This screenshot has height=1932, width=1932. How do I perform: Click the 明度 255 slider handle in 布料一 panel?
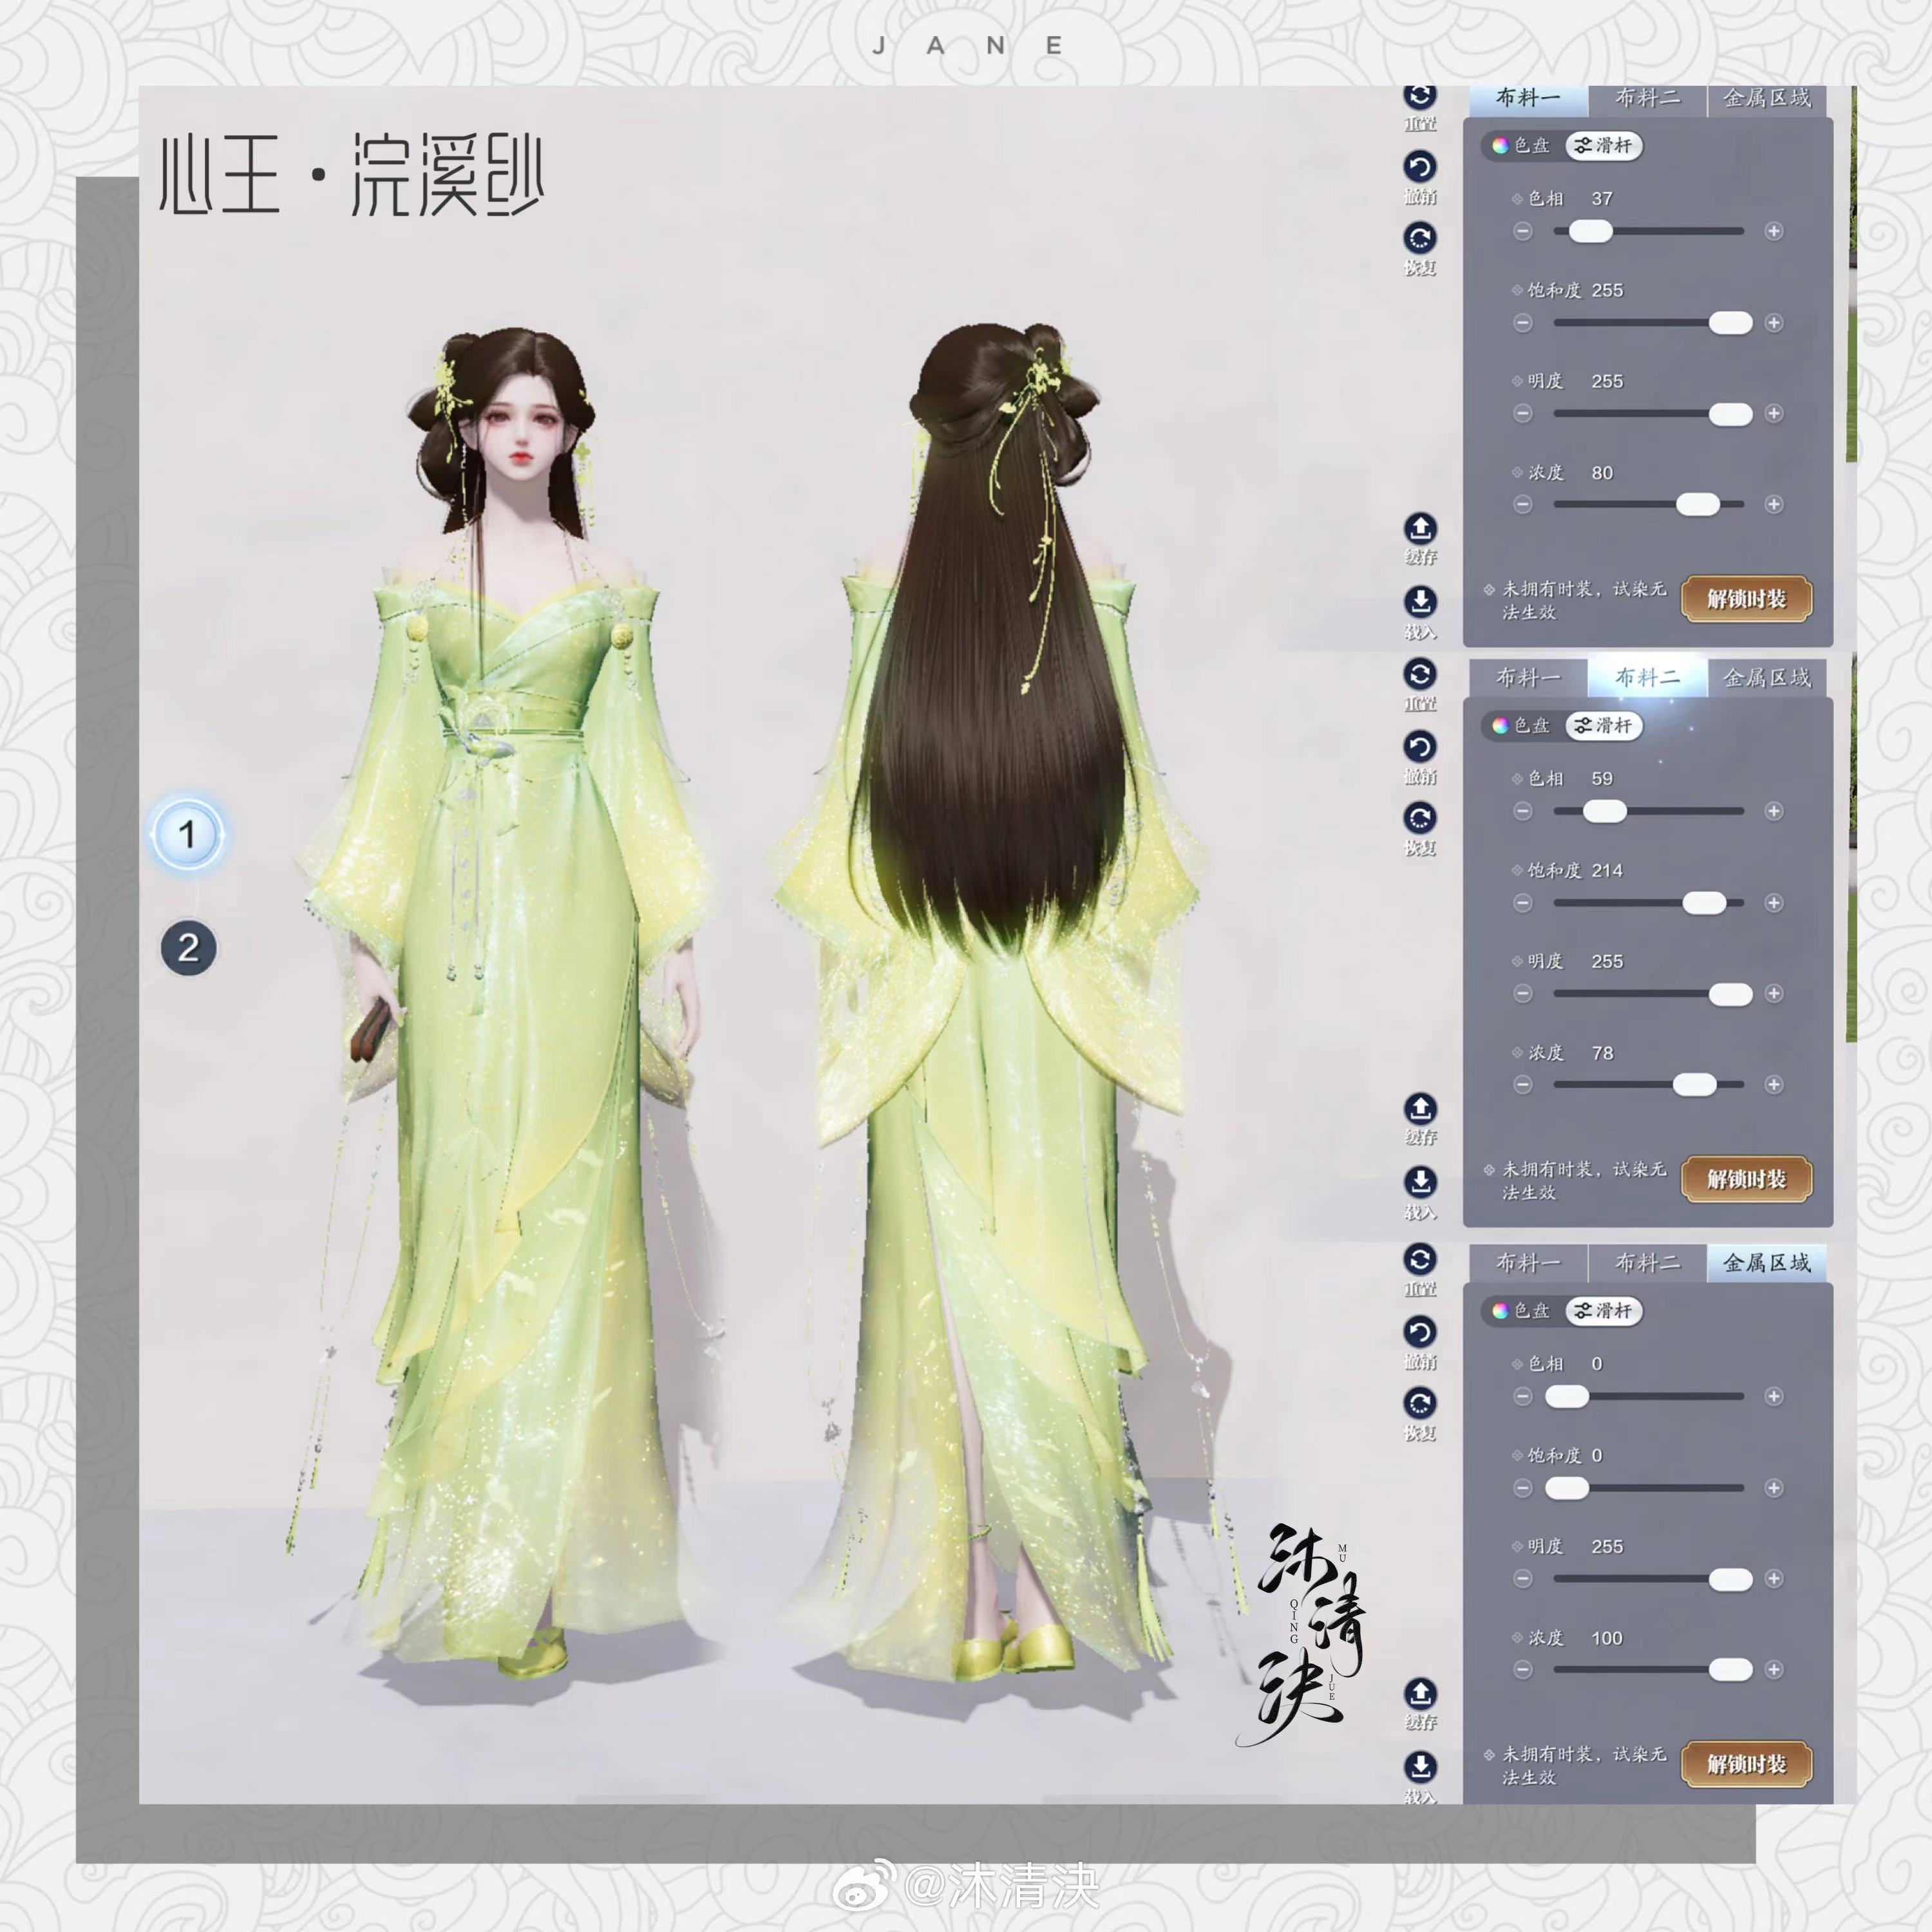[1730, 414]
